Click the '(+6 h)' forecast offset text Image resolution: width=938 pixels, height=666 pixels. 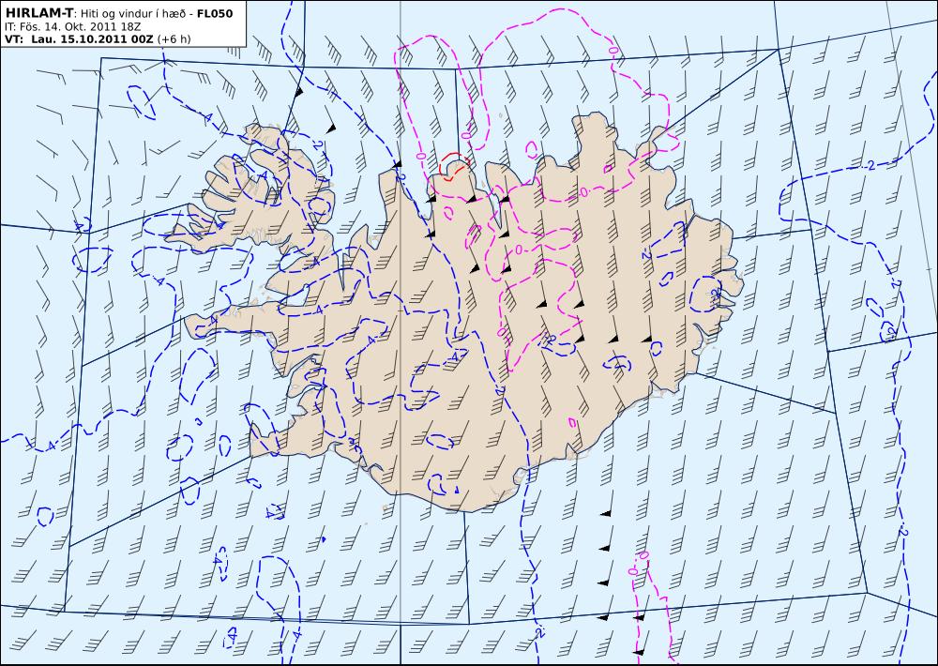click(174, 39)
